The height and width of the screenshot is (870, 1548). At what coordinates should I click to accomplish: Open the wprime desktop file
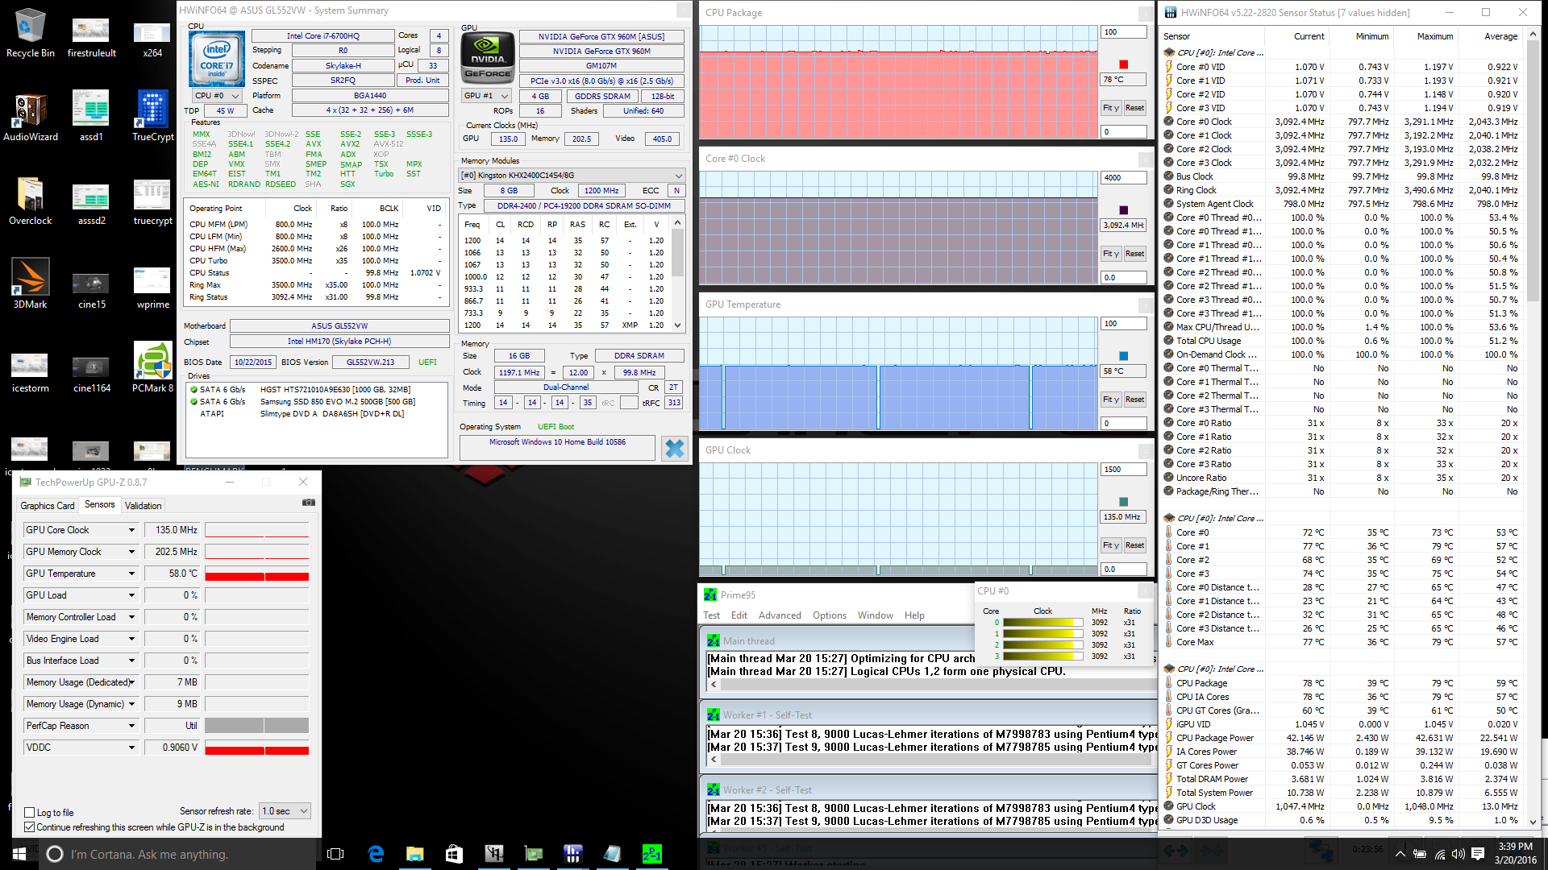(x=153, y=284)
